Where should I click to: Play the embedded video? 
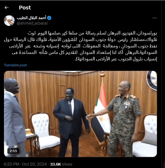click(80, 114)
